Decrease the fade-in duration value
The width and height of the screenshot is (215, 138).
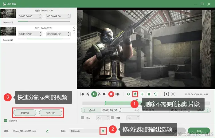[x=108, y=119]
